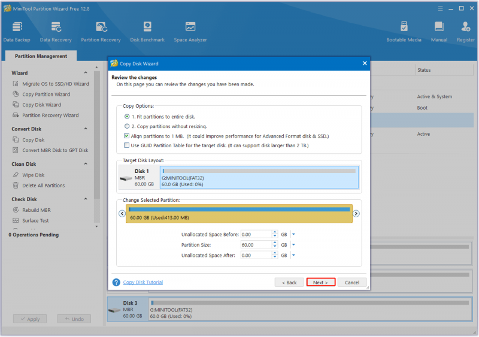The image size is (479, 337).
Task: Open the Manual from the toolbar
Action: tap(439, 32)
